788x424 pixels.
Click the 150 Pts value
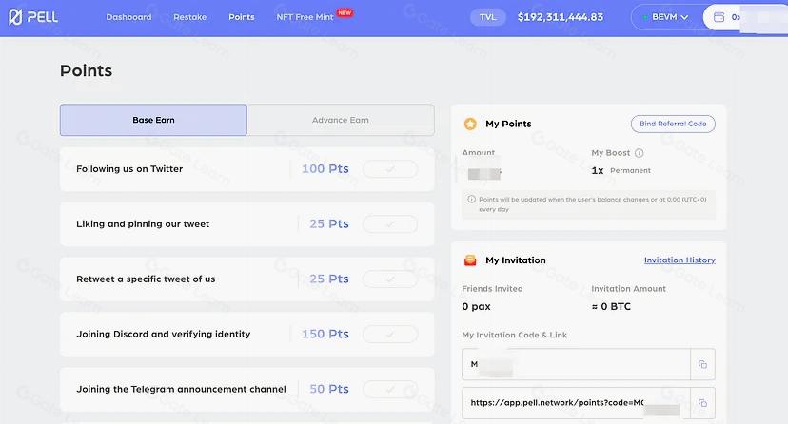325,335
